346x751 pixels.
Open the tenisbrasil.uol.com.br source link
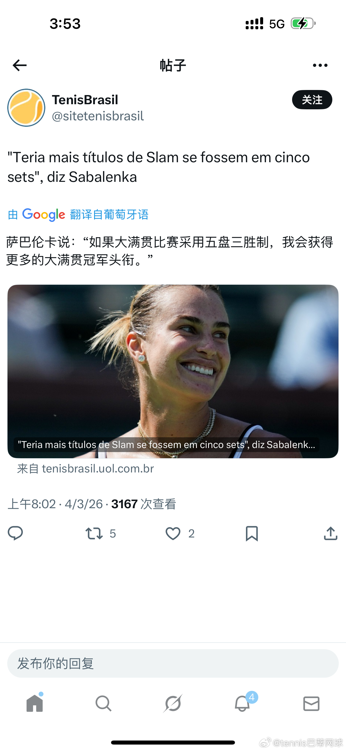(85, 468)
